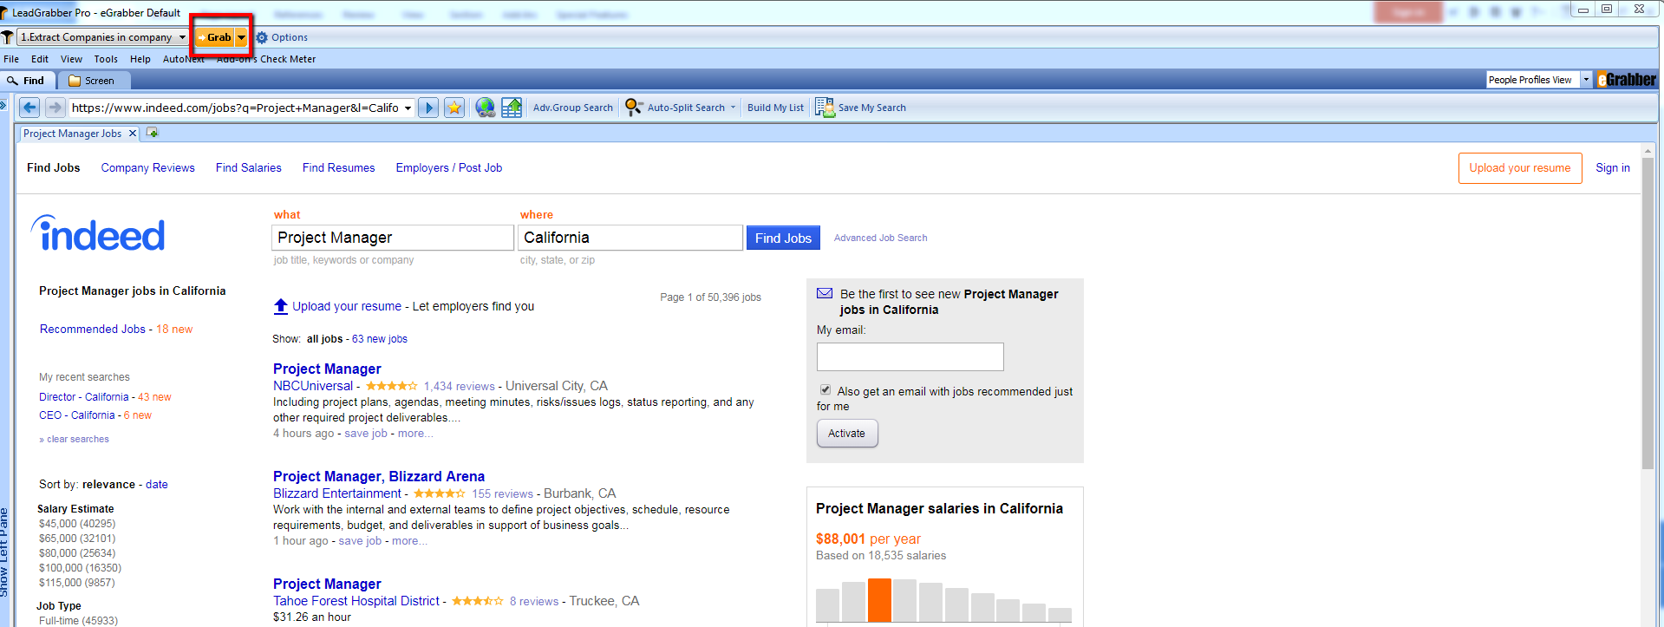Open the Grab button dropdown arrow
The width and height of the screenshot is (1664, 627).
tap(242, 37)
